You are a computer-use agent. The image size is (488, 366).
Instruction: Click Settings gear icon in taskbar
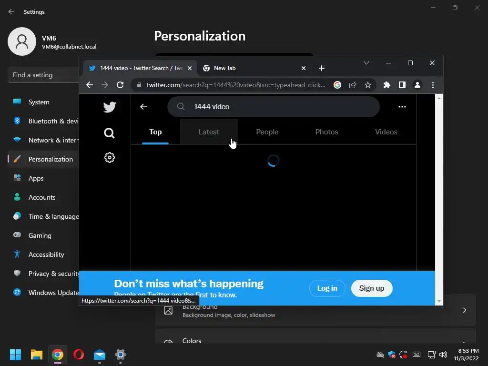tap(121, 355)
